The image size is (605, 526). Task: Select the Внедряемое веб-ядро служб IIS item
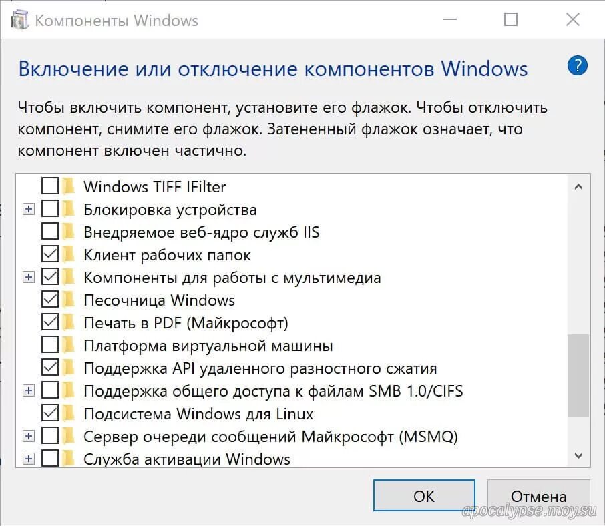201,232
